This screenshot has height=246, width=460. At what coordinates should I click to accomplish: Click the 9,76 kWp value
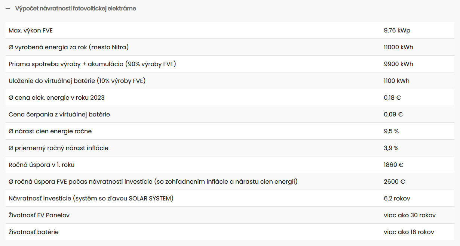click(x=397, y=31)
